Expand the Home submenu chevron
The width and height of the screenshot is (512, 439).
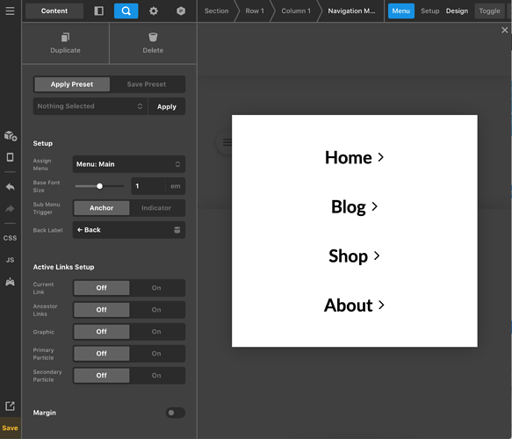381,157
